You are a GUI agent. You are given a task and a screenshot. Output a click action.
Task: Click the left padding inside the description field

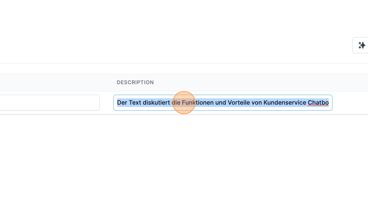pyautogui.click(x=115, y=103)
